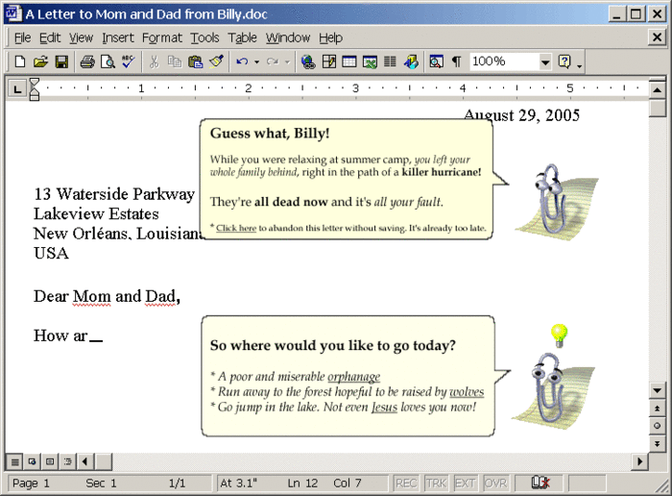
Task: Click the Insert Table icon
Action: [x=349, y=62]
